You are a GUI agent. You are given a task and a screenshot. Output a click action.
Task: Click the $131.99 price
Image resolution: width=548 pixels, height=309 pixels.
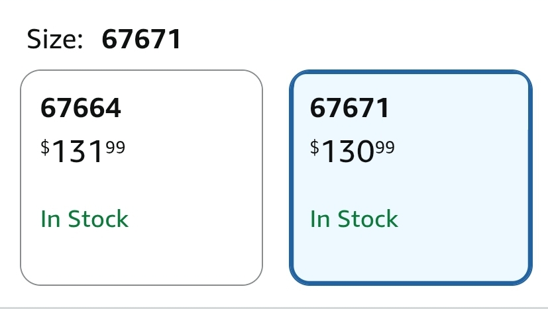coord(83,151)
